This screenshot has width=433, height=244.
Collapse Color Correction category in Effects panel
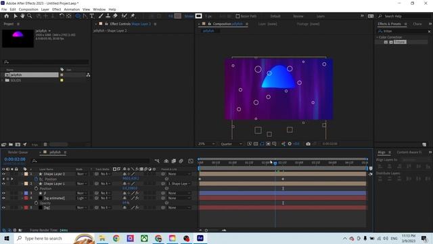click(378, 37)
